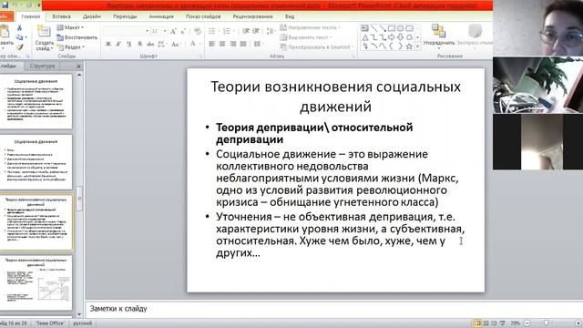This screenshot has height=328, width=583.
Task: Select the five-point star shape
Action: [409, 46]
